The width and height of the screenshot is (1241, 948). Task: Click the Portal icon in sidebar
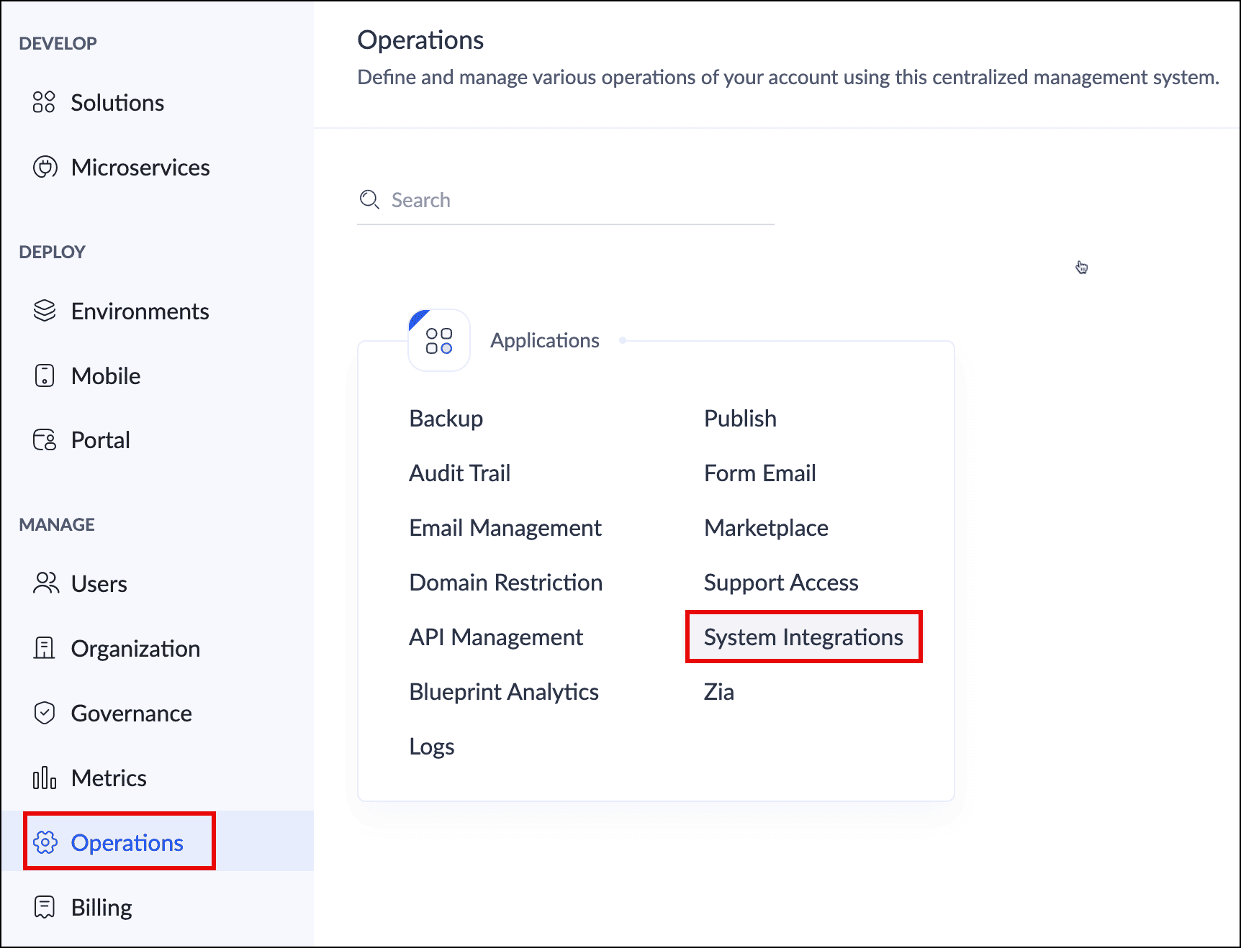pyautogui.click(x=45, y=439)
